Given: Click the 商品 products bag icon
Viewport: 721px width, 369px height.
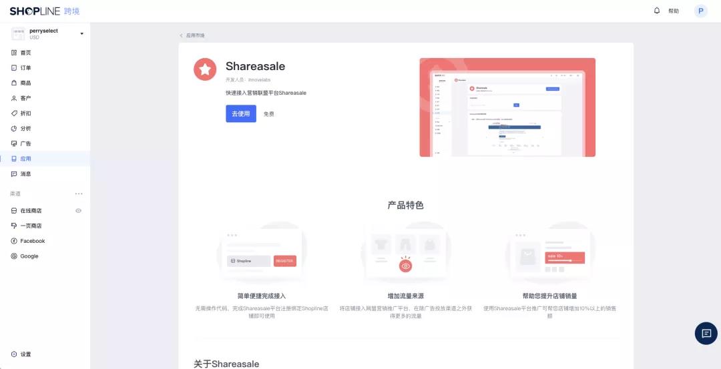Looking at the screenshot, I should coord(14,83).
